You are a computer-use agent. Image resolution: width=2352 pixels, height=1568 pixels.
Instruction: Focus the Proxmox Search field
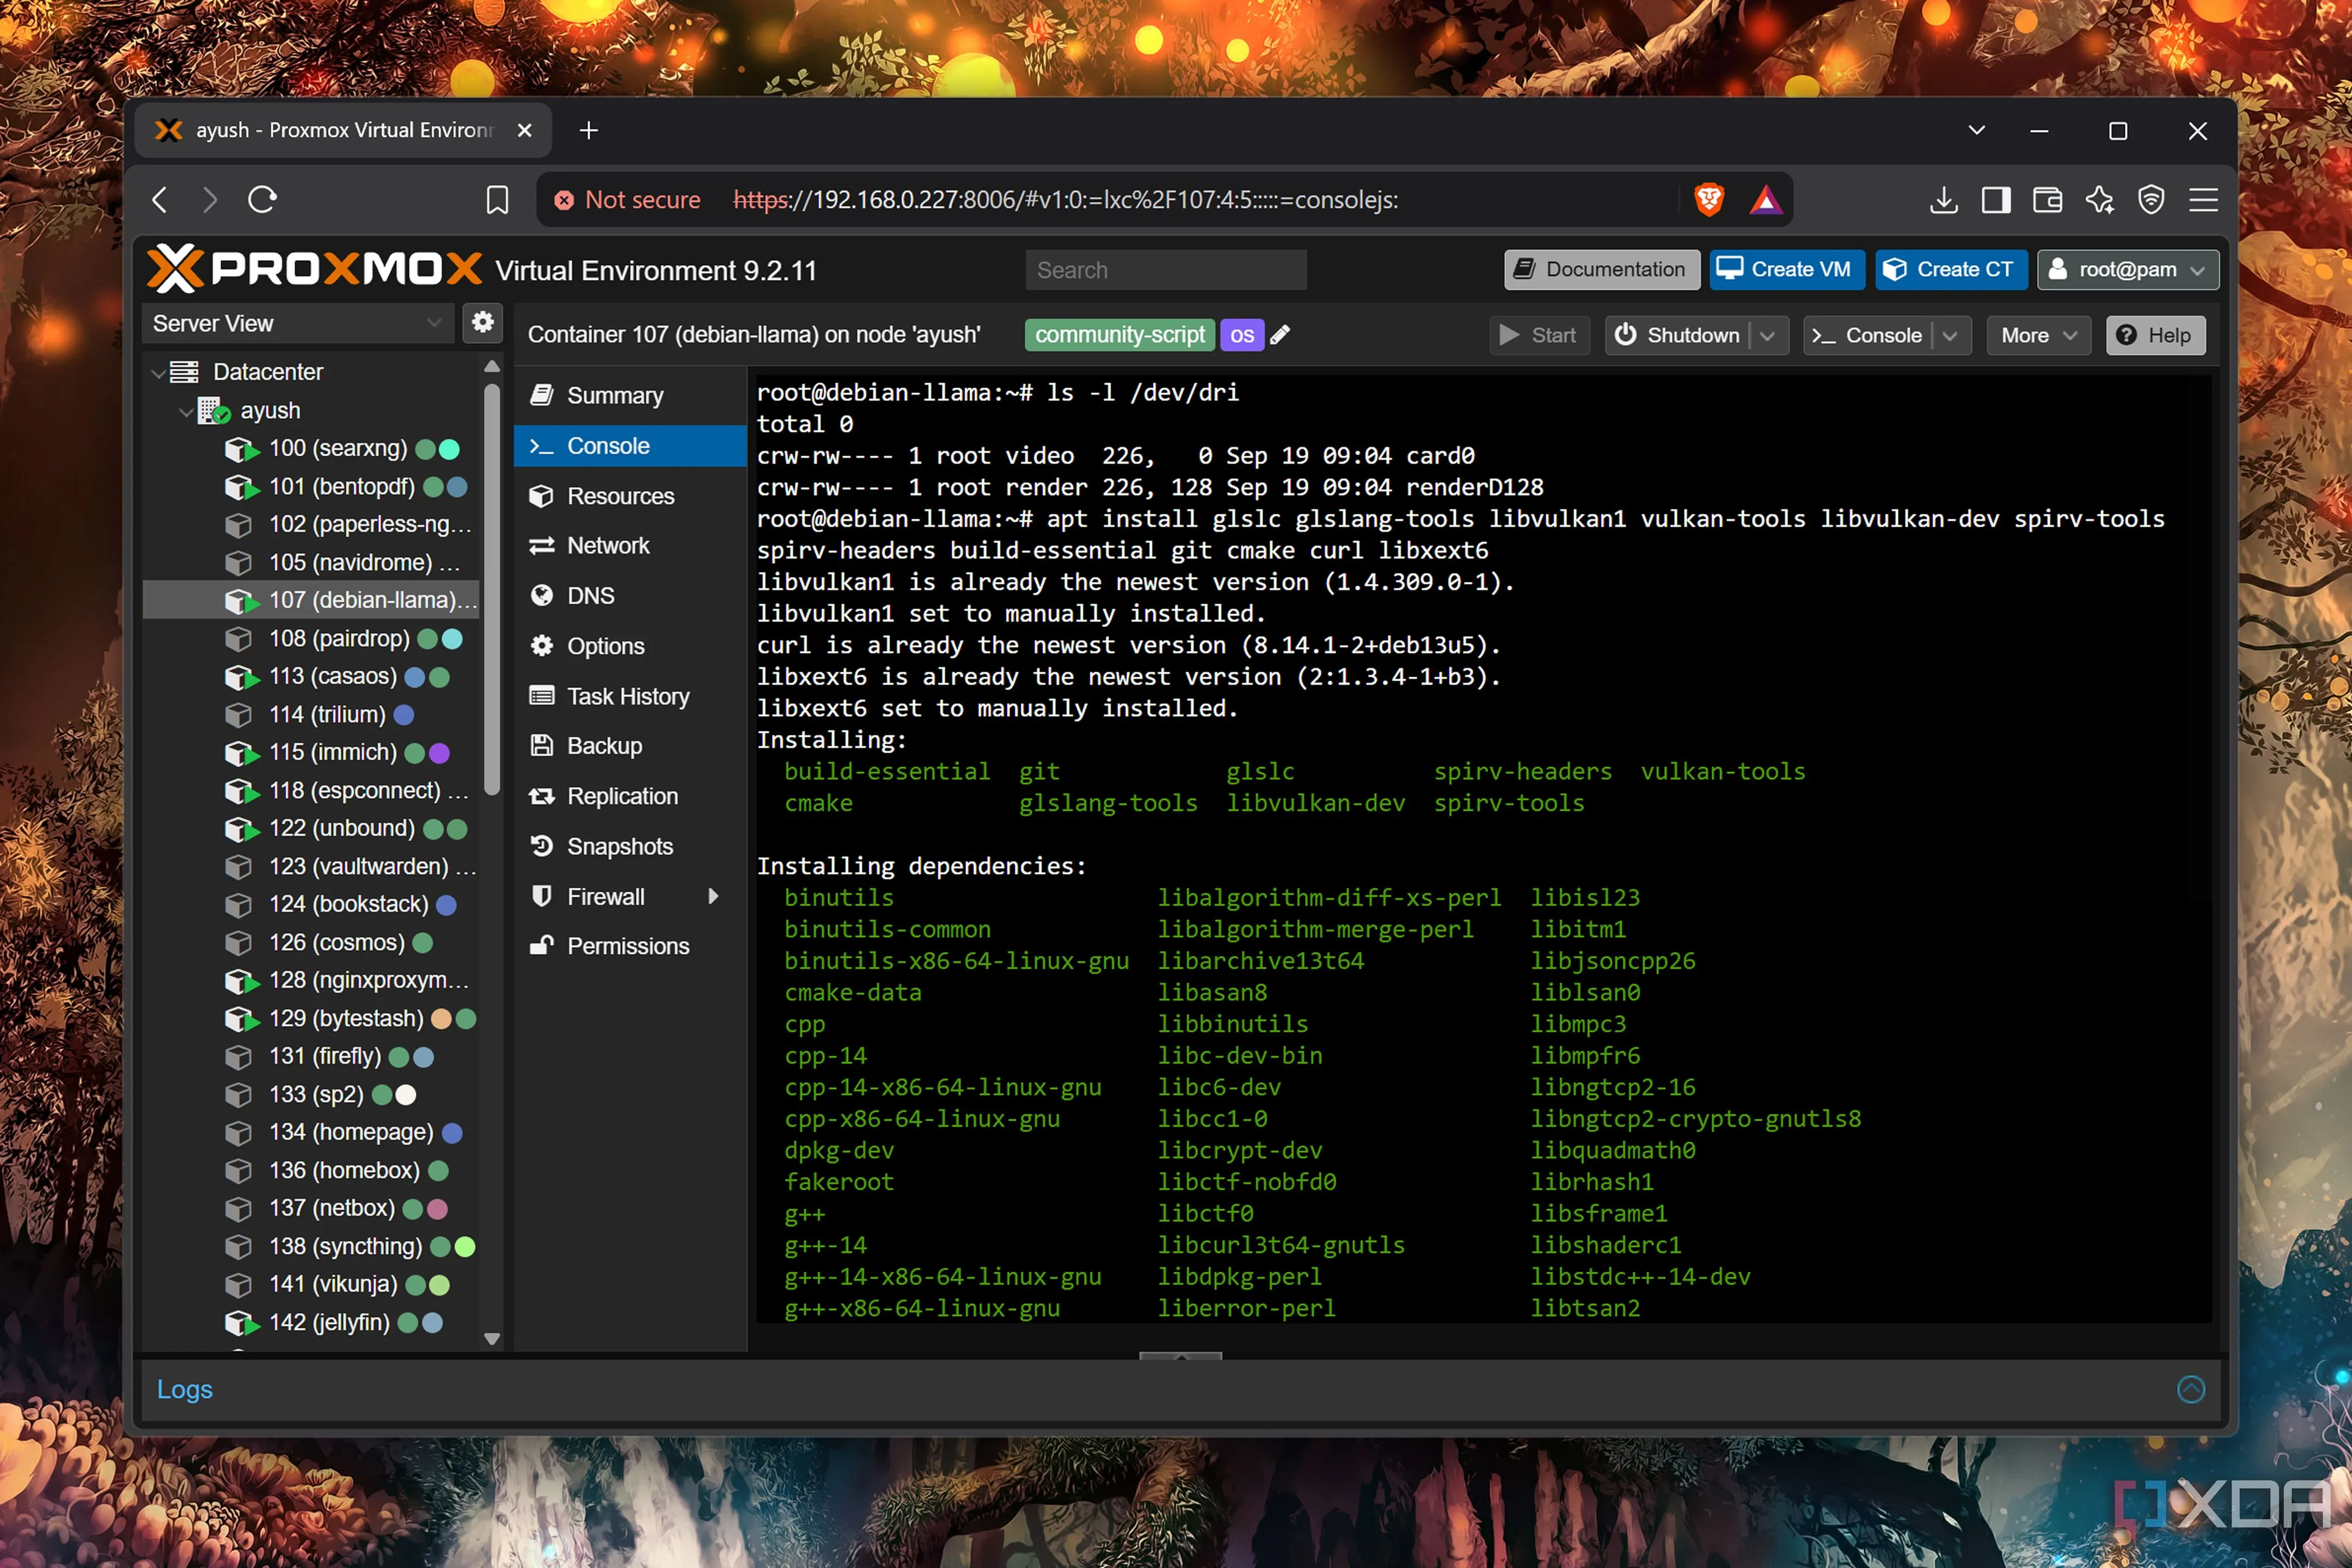pos(1165,270)
